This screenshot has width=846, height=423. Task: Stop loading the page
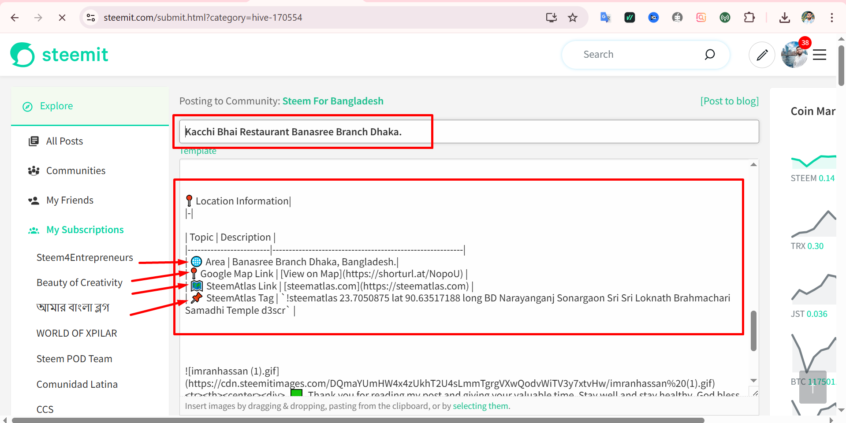click(62, 18)
